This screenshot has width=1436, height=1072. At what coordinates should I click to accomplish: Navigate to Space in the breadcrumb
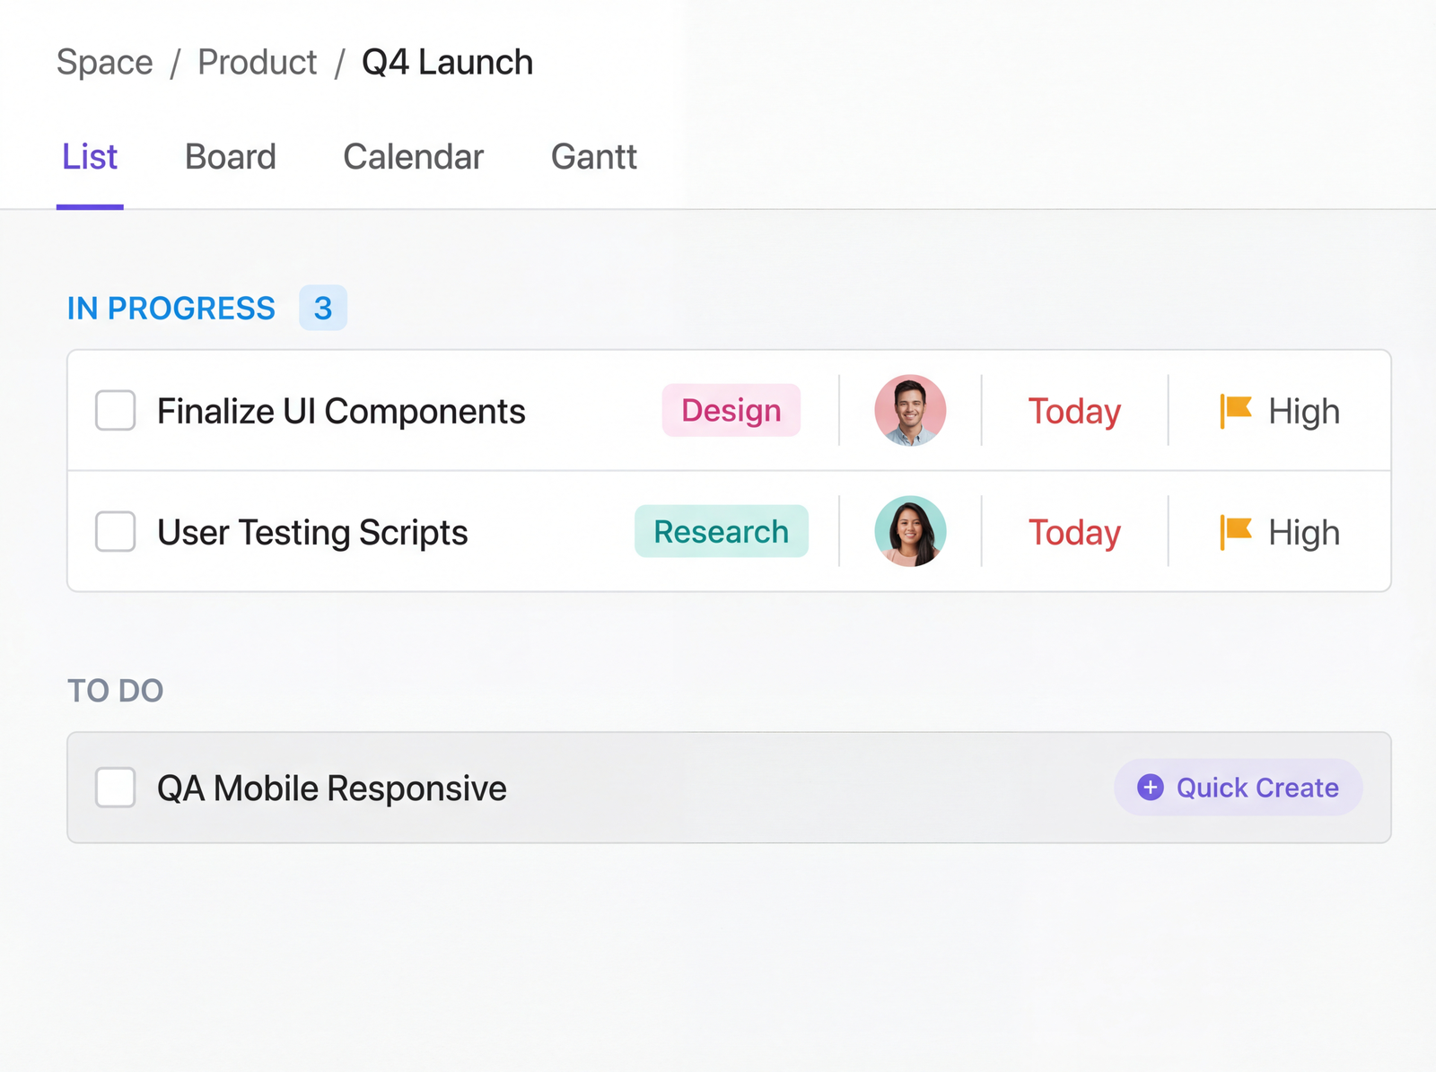pyautogui.click(x=105, y=63)
